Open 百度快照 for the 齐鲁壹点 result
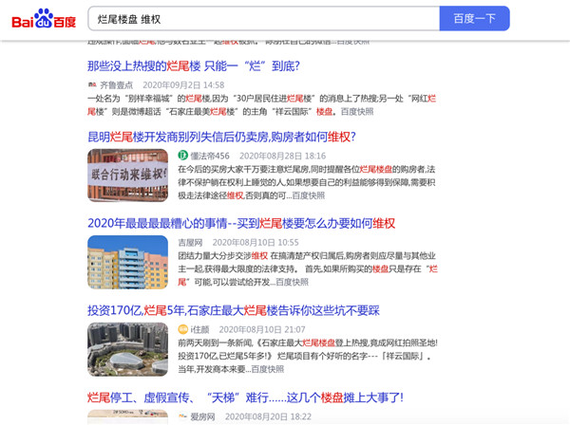Screen dimensions: 570x425 pos(357,112)
